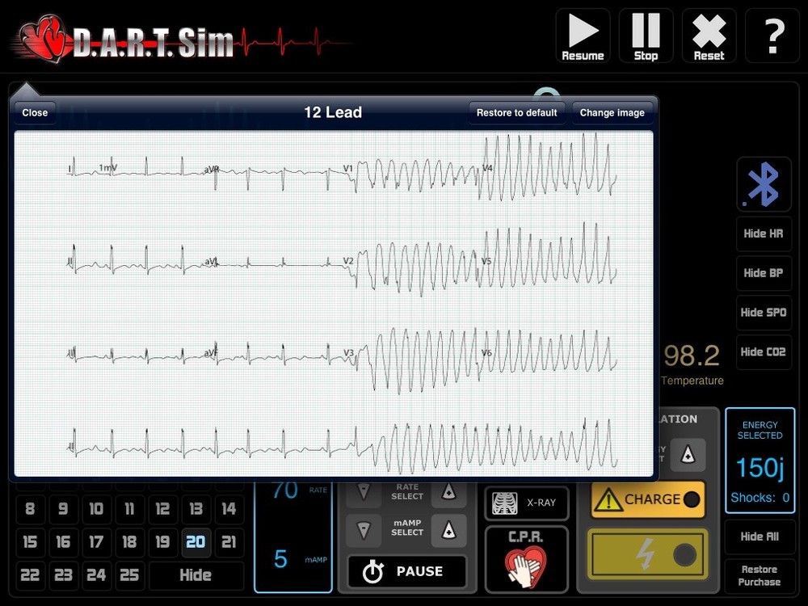Toggle the CO2 readout off
The width and height of the screenshot is (808, 606).
tap(764, 352)
